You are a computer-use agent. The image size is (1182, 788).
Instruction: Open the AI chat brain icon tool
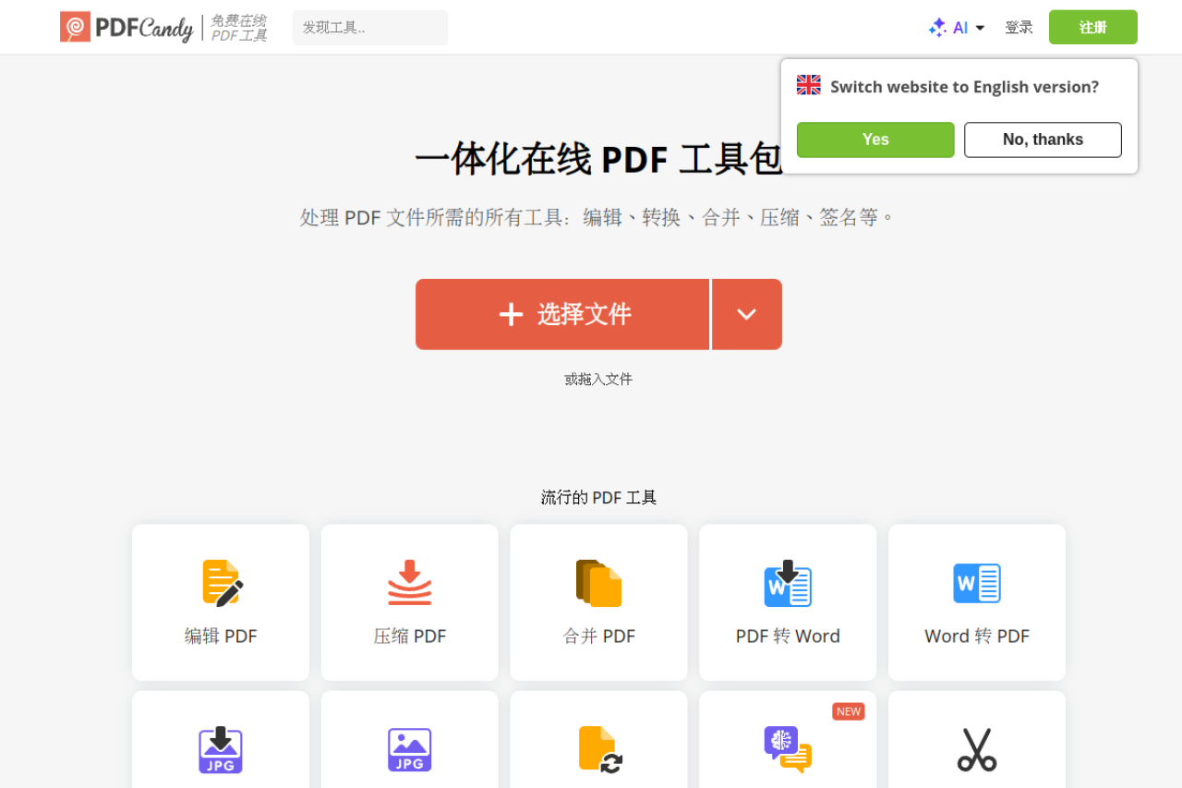(x=788, y=749)
